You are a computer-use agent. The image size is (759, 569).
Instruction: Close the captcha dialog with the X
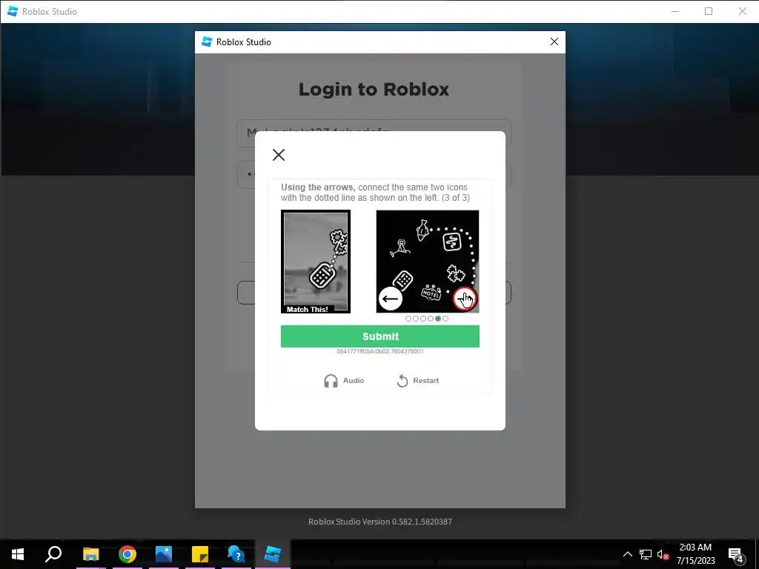[x=279, y=155]
